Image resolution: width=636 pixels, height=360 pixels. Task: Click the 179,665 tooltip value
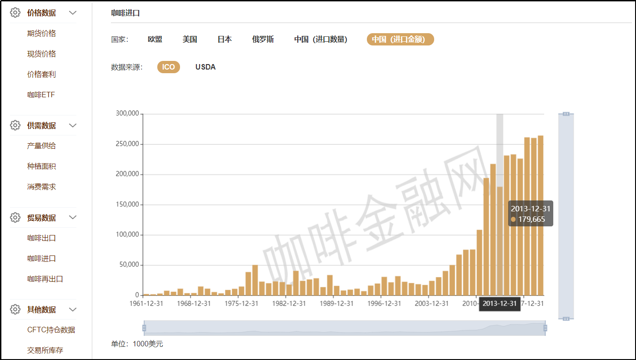pos(531,219)
